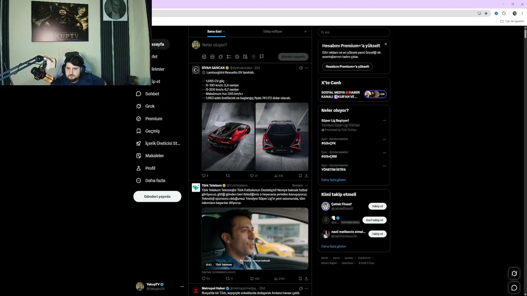The image size is (527, 296).
Task: Bookmark the SİYAH SANCAK post
Action: pyautogui.click(x=300, y=176)
